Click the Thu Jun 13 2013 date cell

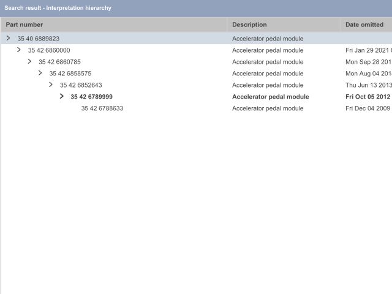(367, 85)
